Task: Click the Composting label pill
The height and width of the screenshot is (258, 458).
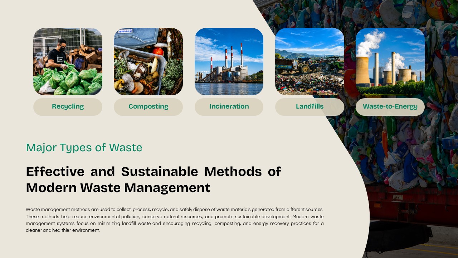Action: (x=148, y=107)
